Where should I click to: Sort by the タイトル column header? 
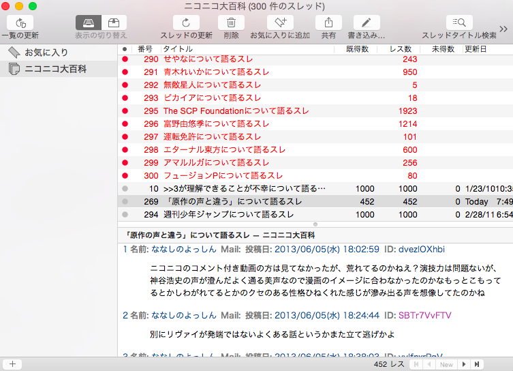pos(247,49)
